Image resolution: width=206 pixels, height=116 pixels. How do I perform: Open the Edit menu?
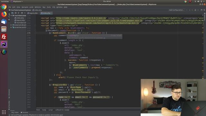[14, 7]
